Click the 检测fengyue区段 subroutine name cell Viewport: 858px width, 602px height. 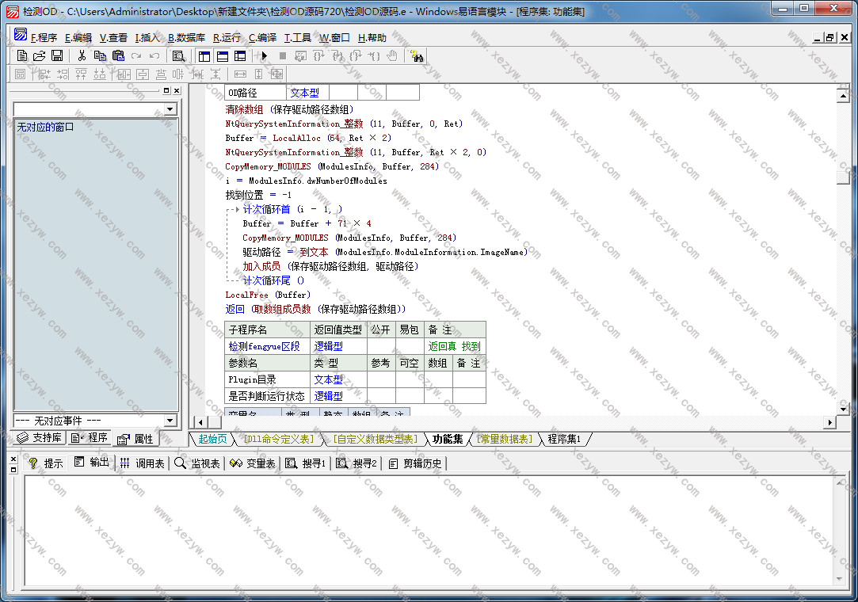tap(265, 346)
